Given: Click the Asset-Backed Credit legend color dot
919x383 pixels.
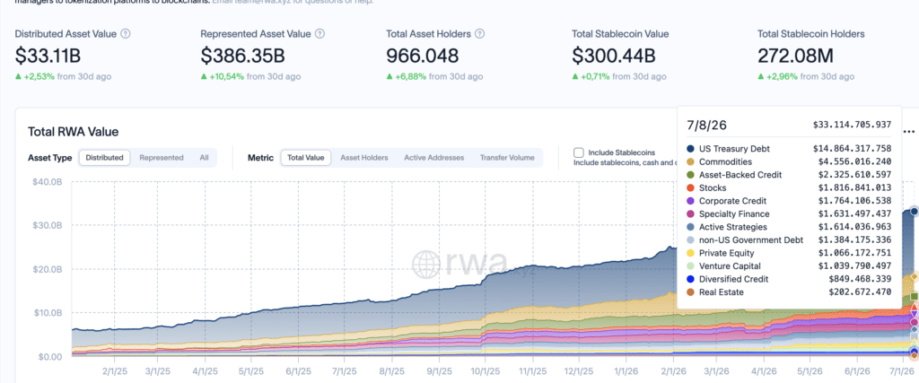Looking at the screenshot, I should [x=691, y=175].
